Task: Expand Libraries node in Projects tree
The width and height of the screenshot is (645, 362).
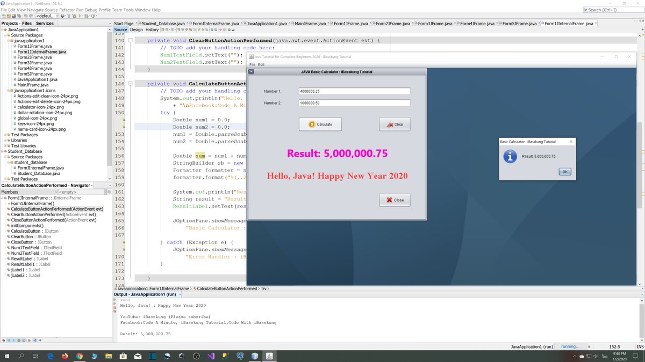Action: coord(6,140)
